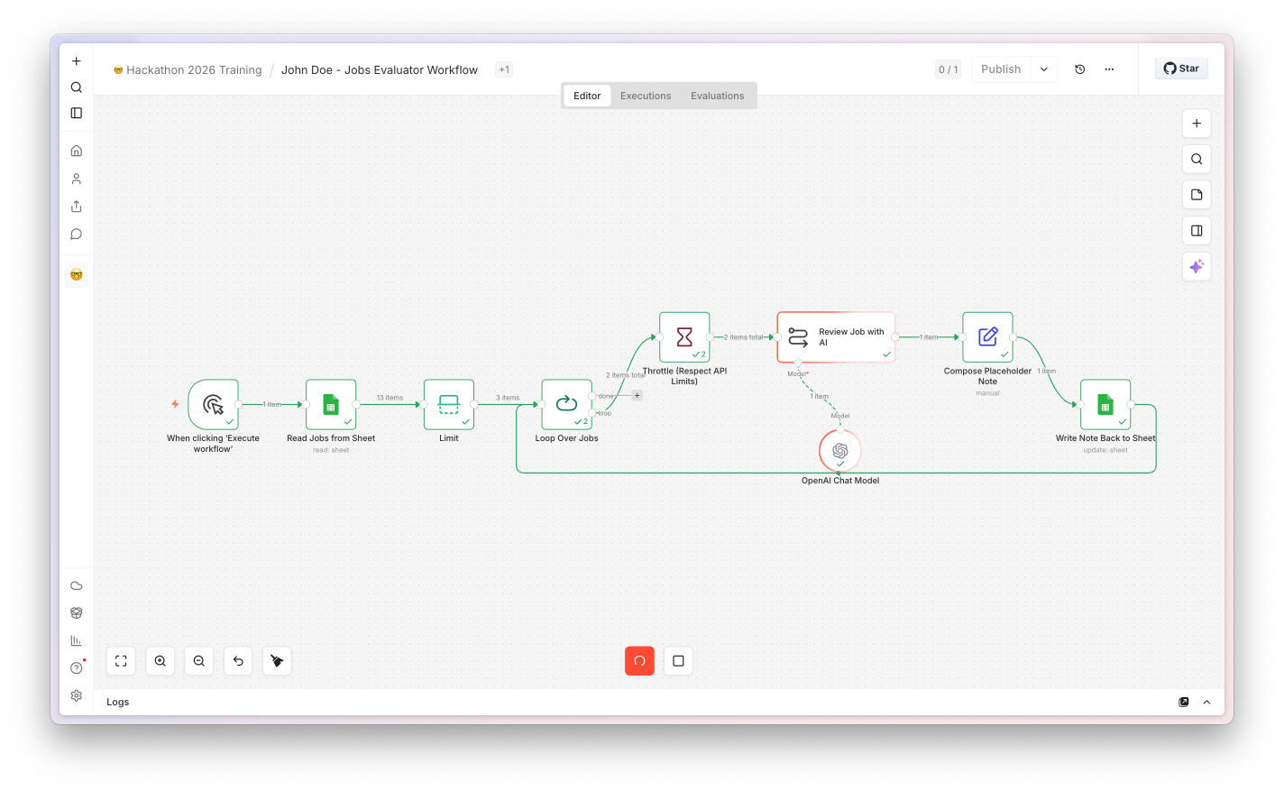Viewport: 1284px width, 791px height.
Task: Expand the Logs panel chevron
Action: 1206,702
